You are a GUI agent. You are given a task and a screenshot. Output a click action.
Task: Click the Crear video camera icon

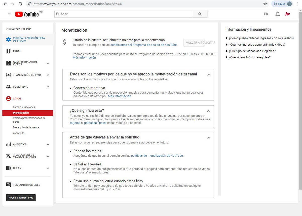coord(8,168)
